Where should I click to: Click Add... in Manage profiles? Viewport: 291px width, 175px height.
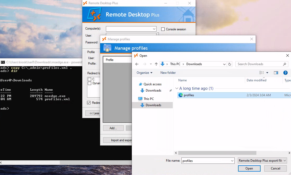(x=113, y=128)
